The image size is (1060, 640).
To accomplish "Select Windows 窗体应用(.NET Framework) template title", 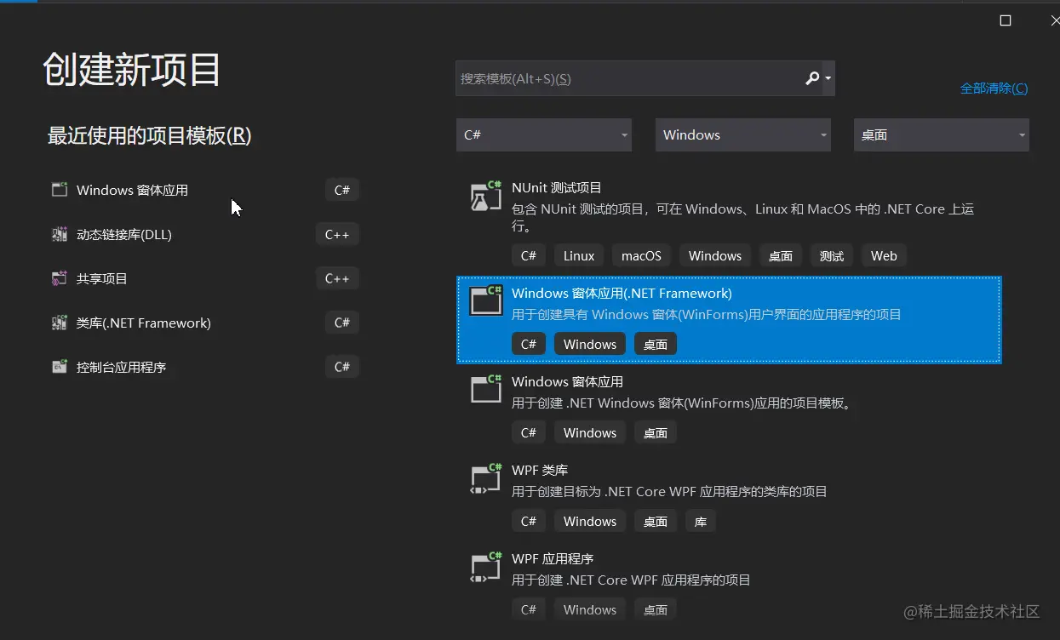I will (622, 294).
